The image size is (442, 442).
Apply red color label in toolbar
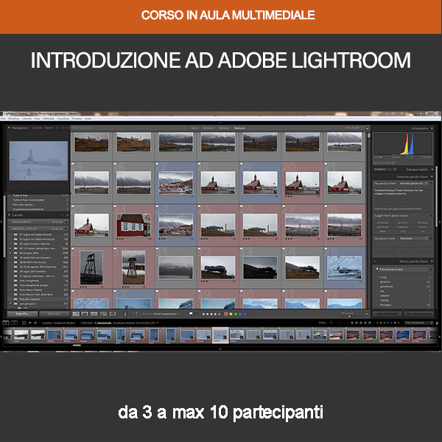tap(226, 314)
